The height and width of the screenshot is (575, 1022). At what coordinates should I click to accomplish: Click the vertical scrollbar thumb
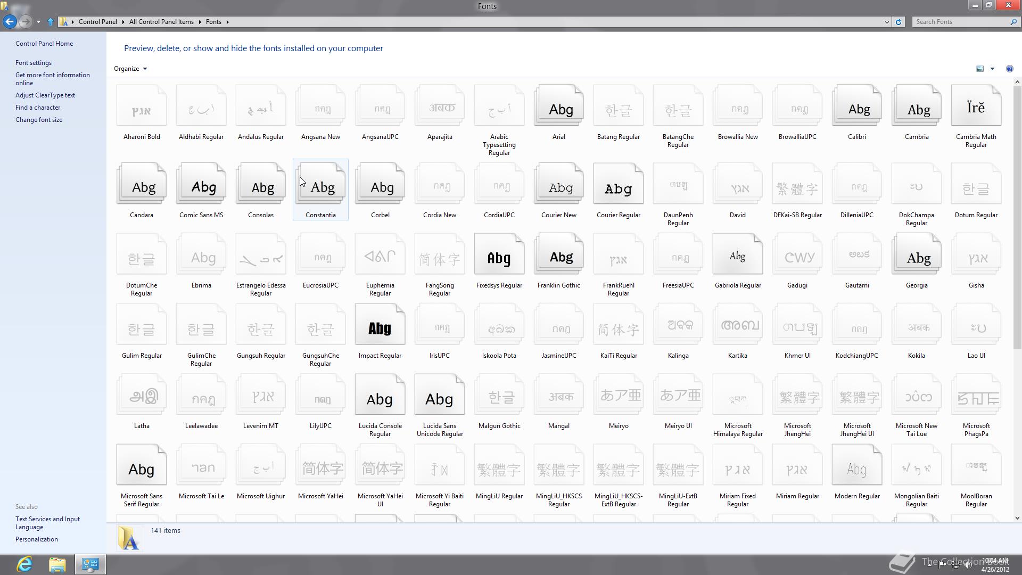pos(1017,218)
